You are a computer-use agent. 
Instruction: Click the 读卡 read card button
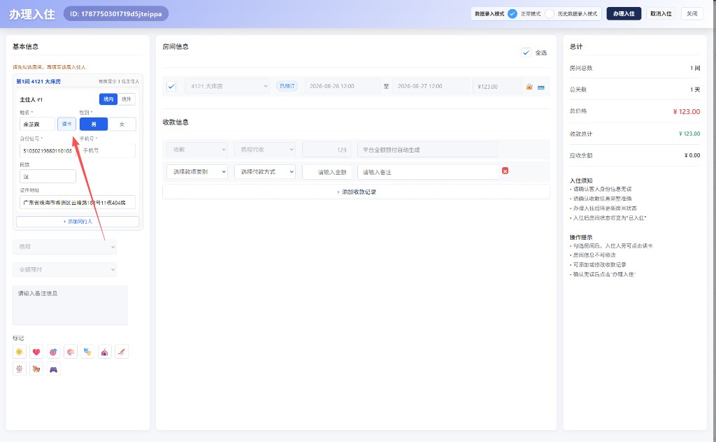[x=66, y=124]
